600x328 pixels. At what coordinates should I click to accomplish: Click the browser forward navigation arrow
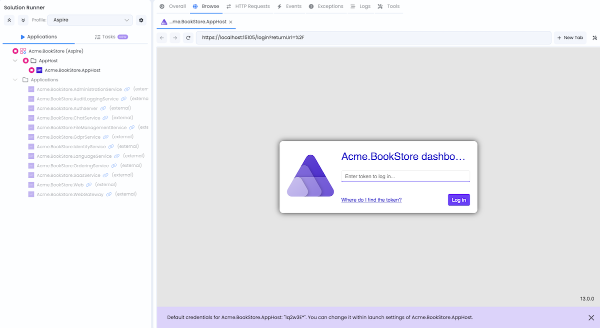[x=174, y=37]
